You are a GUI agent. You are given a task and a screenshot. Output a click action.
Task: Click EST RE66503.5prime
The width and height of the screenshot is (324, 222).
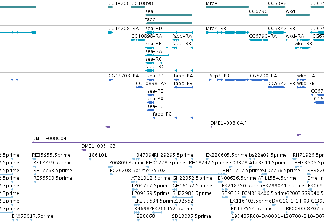pyautogui.click(x=53, y=178)
